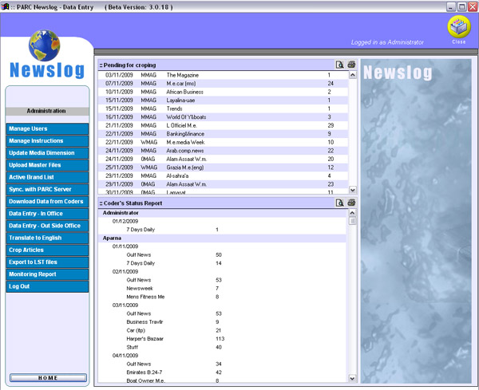Select 'Mens Fitness Me' entry
The width and height of the screenshot is (479, 390).
[145, 297]
